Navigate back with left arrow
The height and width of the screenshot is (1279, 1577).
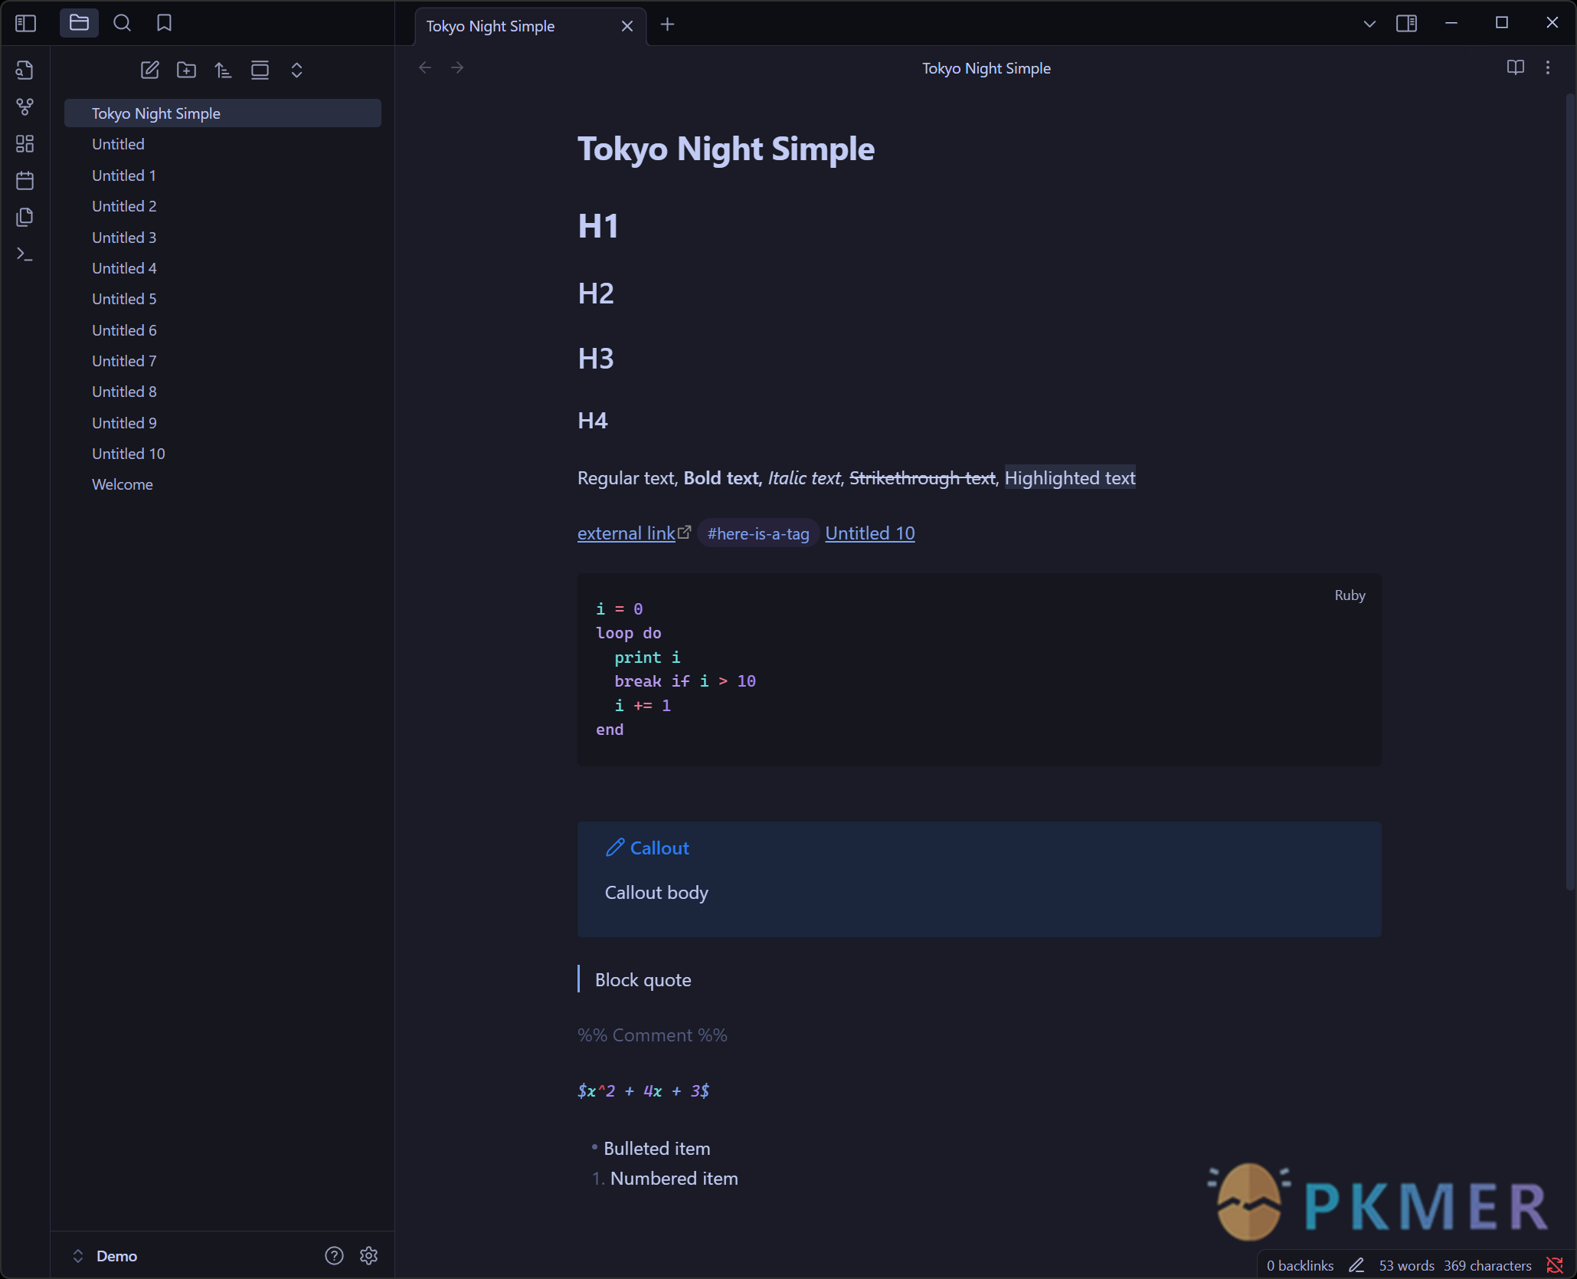425,67
